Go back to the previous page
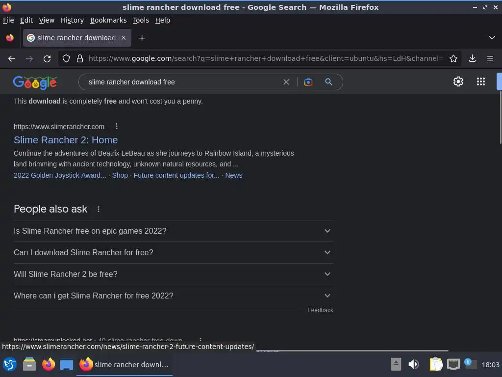Viewport: 502px width, 377px height. [x=12, y=59]
